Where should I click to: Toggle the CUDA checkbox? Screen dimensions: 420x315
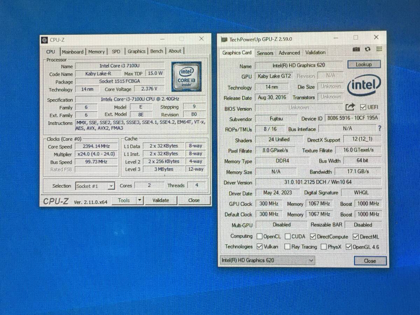pos(287,237)
